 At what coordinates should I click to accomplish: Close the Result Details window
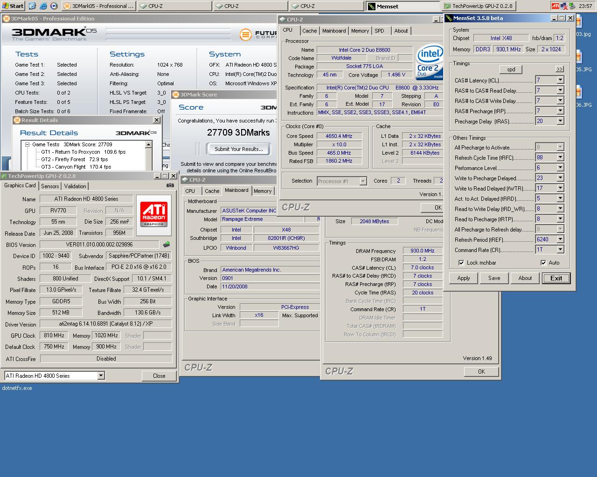(157, 120)
